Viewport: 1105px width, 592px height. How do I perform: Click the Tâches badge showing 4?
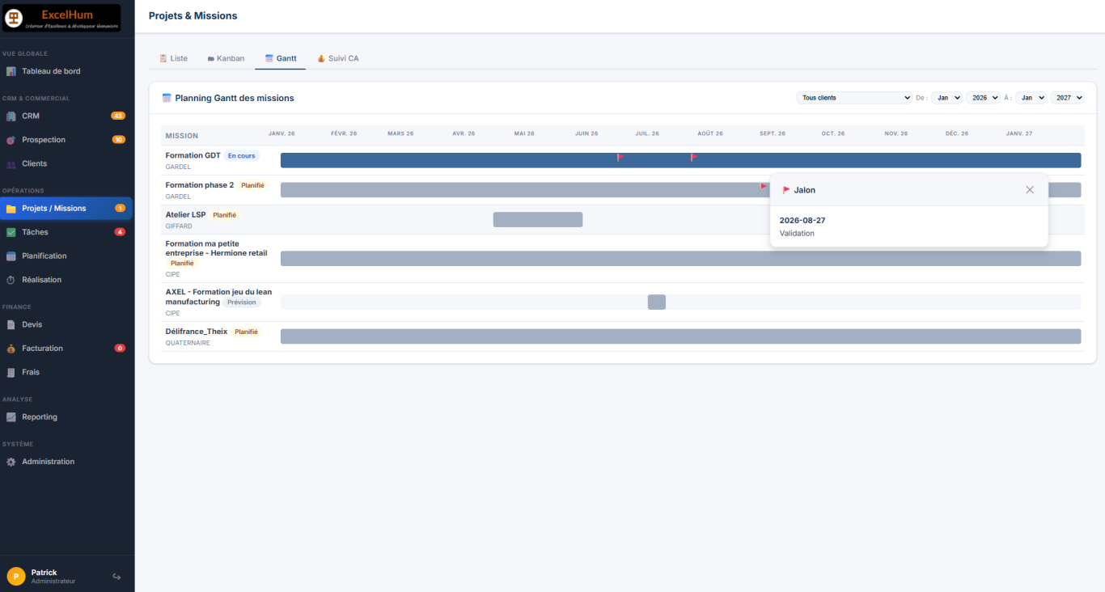tap(120, 232)
